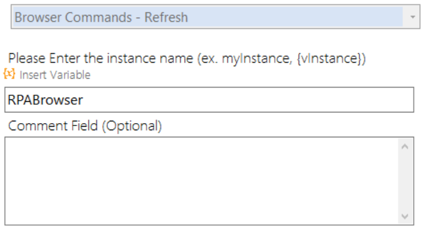Click the up chevron in comment scrollbar
Image resolution: width=424 pixels, height=232 pixels.
coord(405,147)
